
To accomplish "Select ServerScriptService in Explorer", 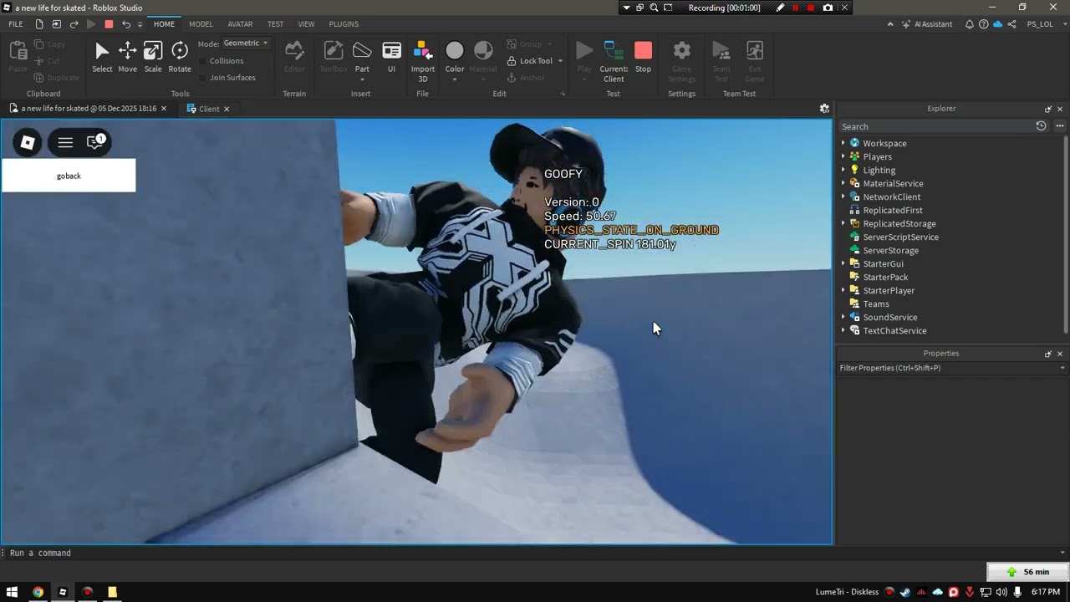I will click(900, 237).
